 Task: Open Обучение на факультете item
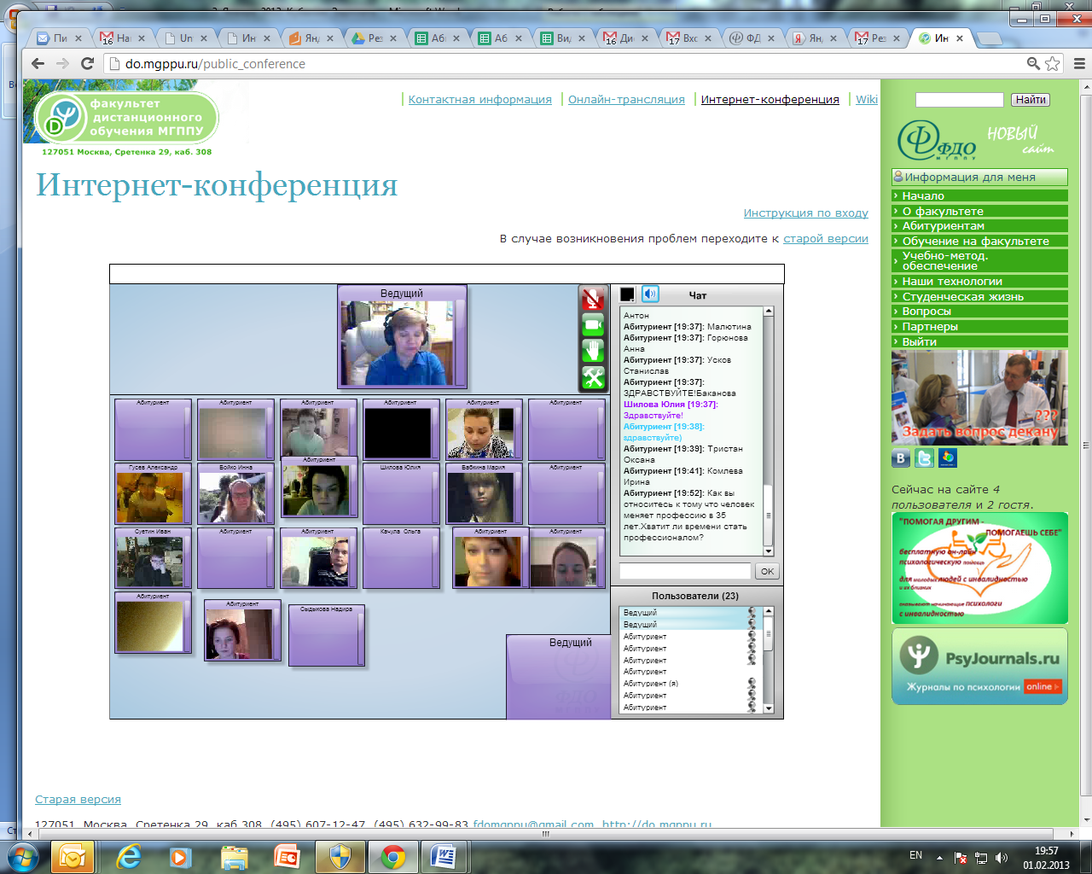coord(979,241)
